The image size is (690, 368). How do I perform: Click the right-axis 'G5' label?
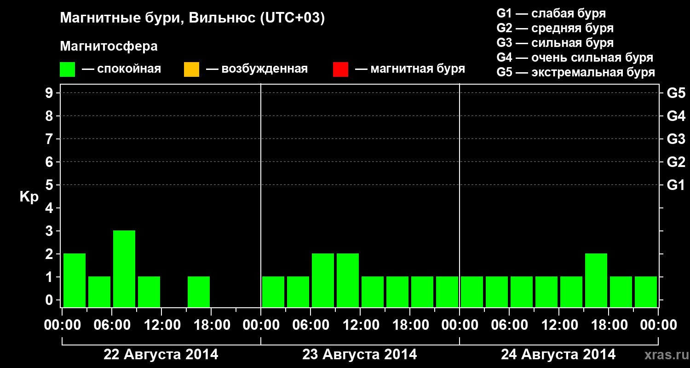[676, 93]
